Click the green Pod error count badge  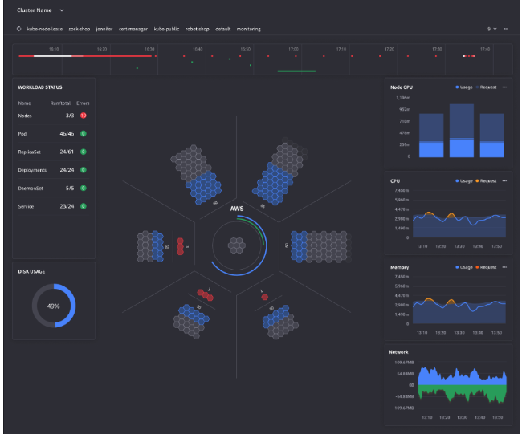pyautogui.click(x=84, y=134)
